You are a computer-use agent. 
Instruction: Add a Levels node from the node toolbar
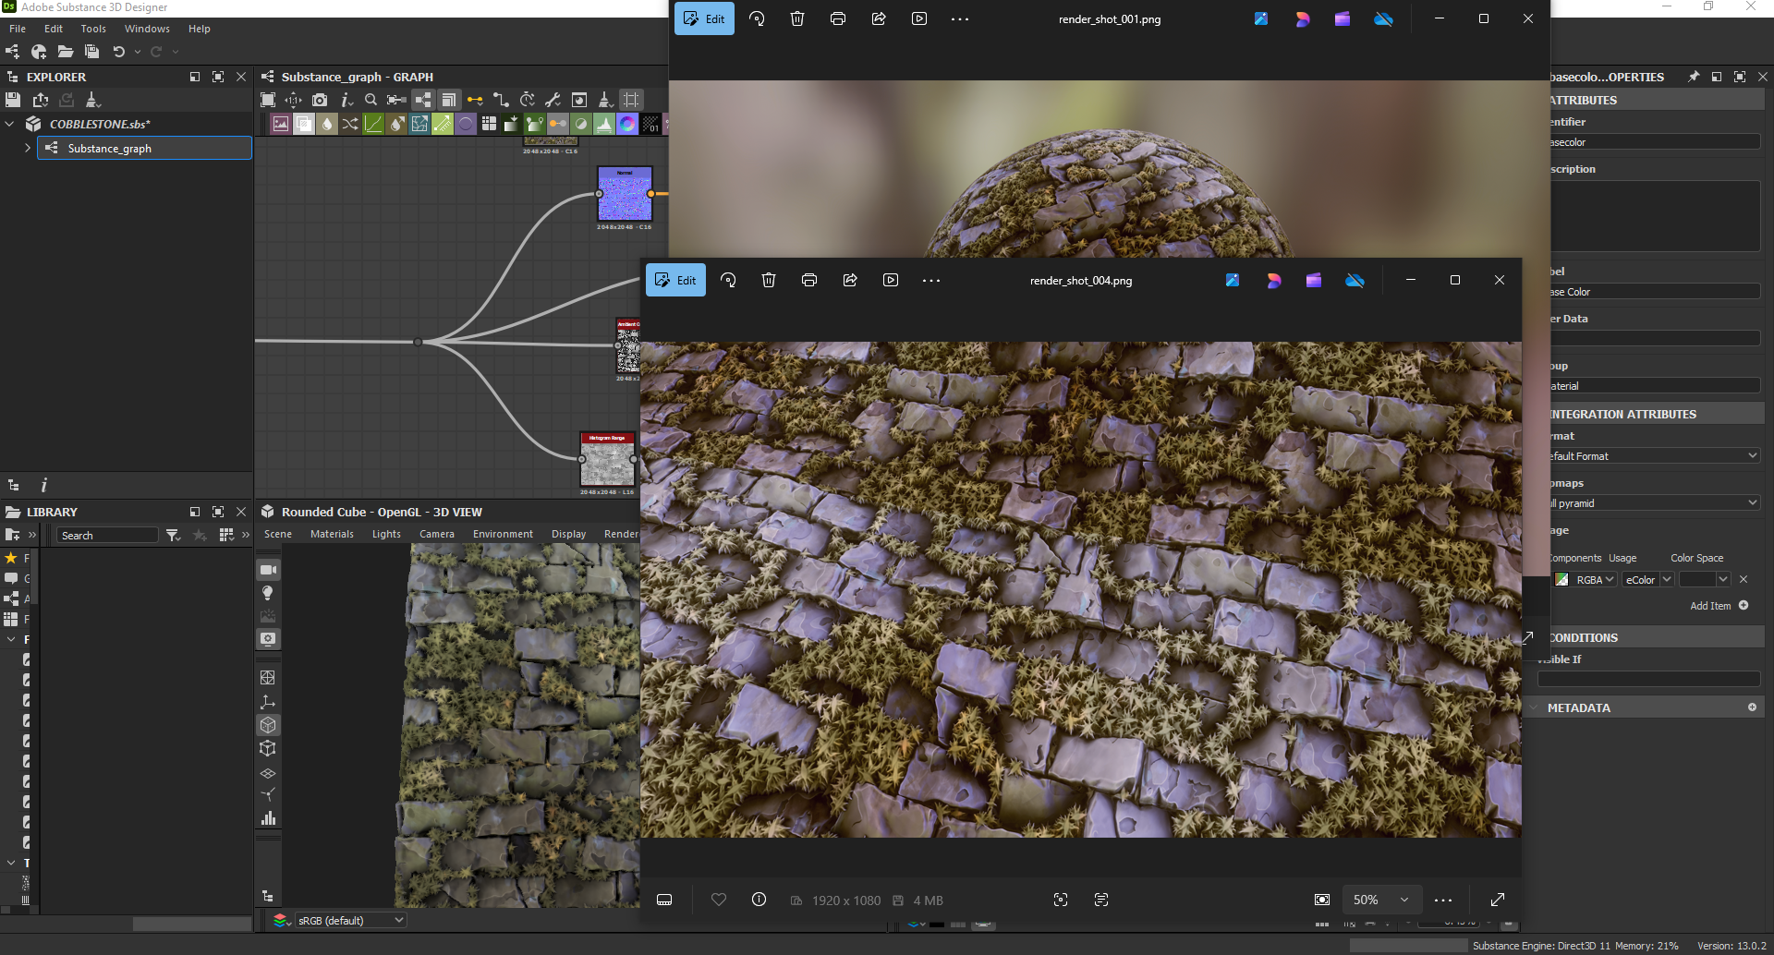(603, 124)
